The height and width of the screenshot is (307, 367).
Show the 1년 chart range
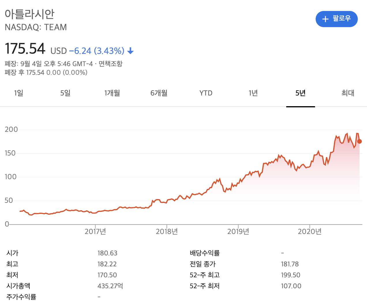pos(253,93)
